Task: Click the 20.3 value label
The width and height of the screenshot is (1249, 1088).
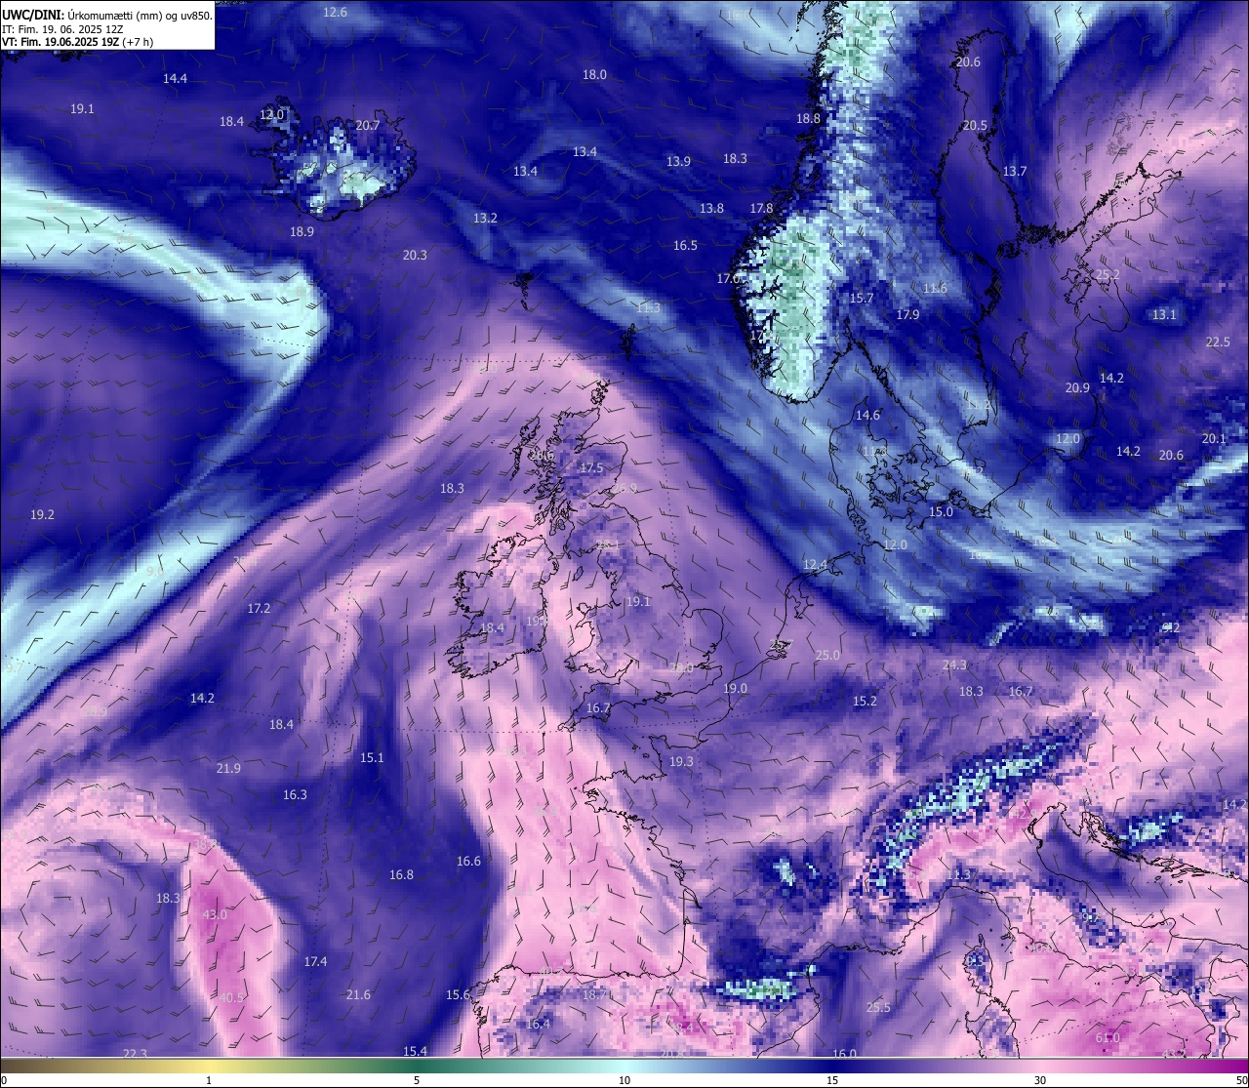Action: 415,255
